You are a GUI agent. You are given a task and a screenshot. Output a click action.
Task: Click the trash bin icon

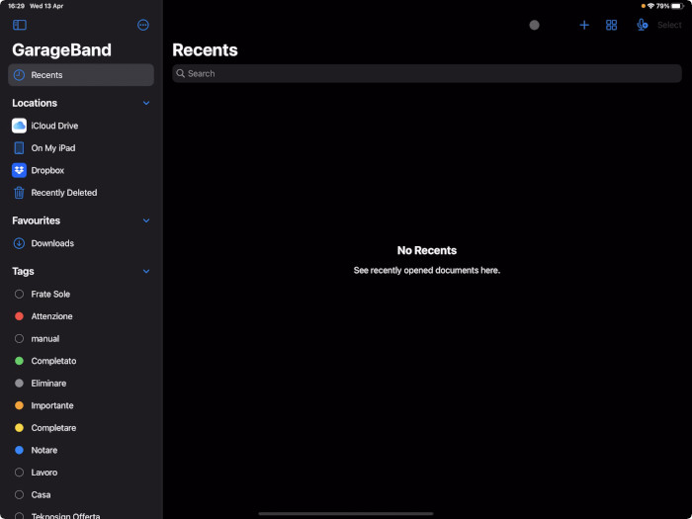point(19,193)
